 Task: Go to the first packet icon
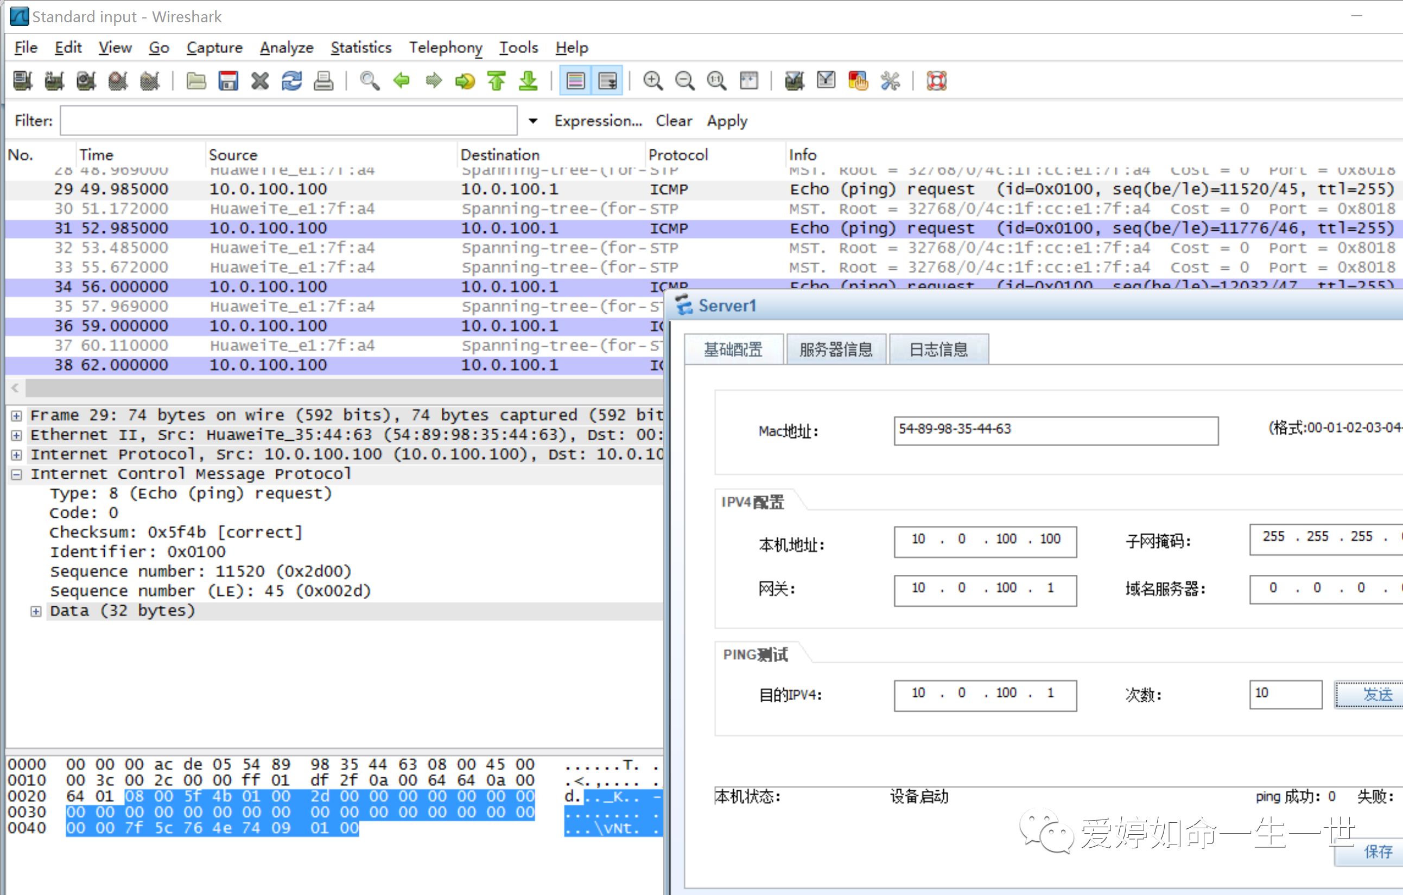497,80
